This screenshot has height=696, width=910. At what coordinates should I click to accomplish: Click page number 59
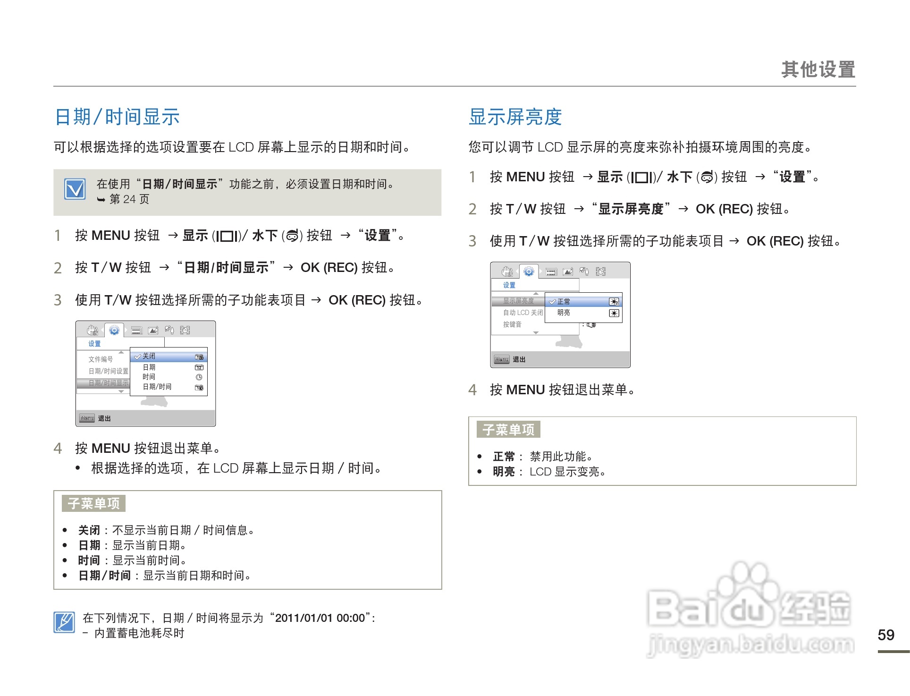point(886,635)
